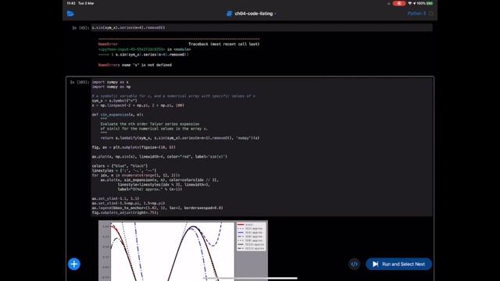This screenshot has width=500, height=281.
Task: Click the NameError traceback message line
Action: coord(135,65)
